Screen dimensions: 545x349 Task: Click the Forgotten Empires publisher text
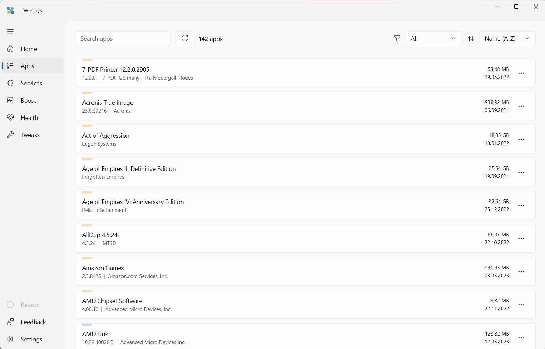click(x=103, y=177)
